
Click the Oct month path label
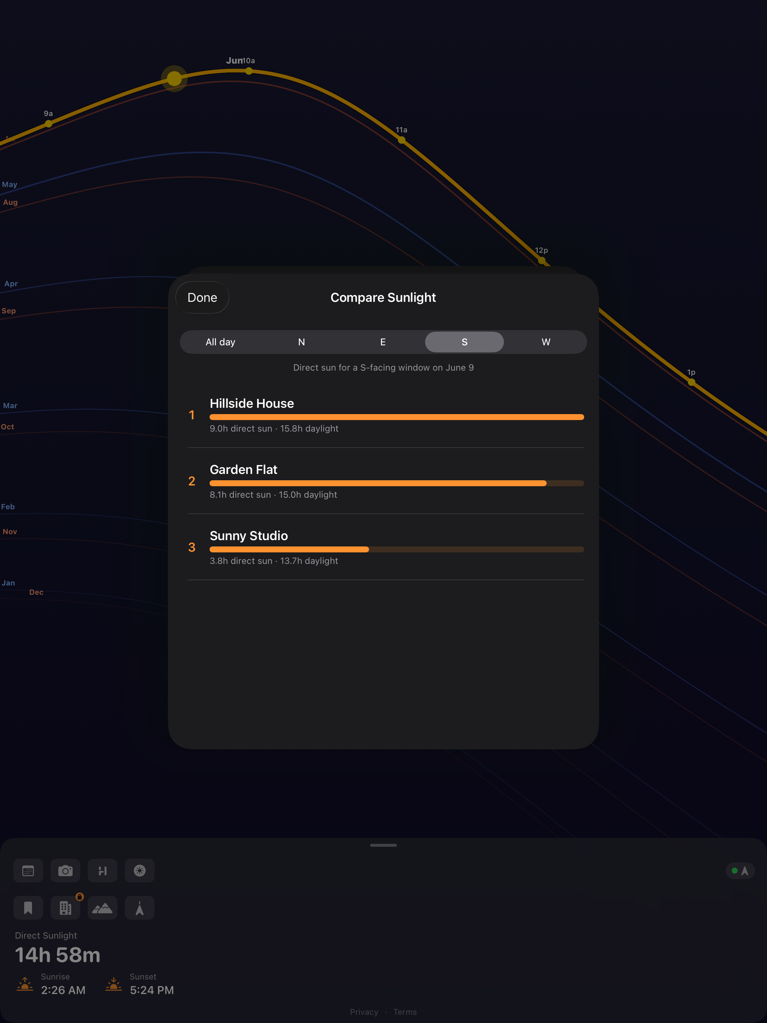click(7, 427)
